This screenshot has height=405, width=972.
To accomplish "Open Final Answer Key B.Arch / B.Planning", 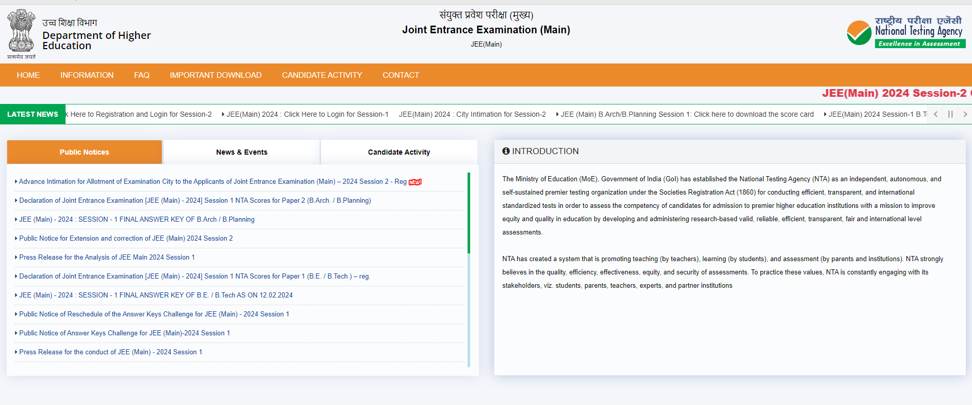I will click(x=136, y=220).
